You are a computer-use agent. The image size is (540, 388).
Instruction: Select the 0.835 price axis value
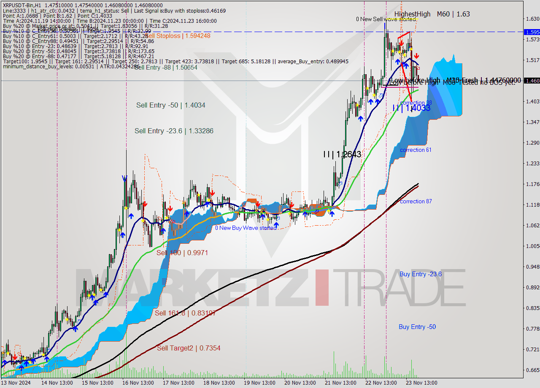coord(532,308)
